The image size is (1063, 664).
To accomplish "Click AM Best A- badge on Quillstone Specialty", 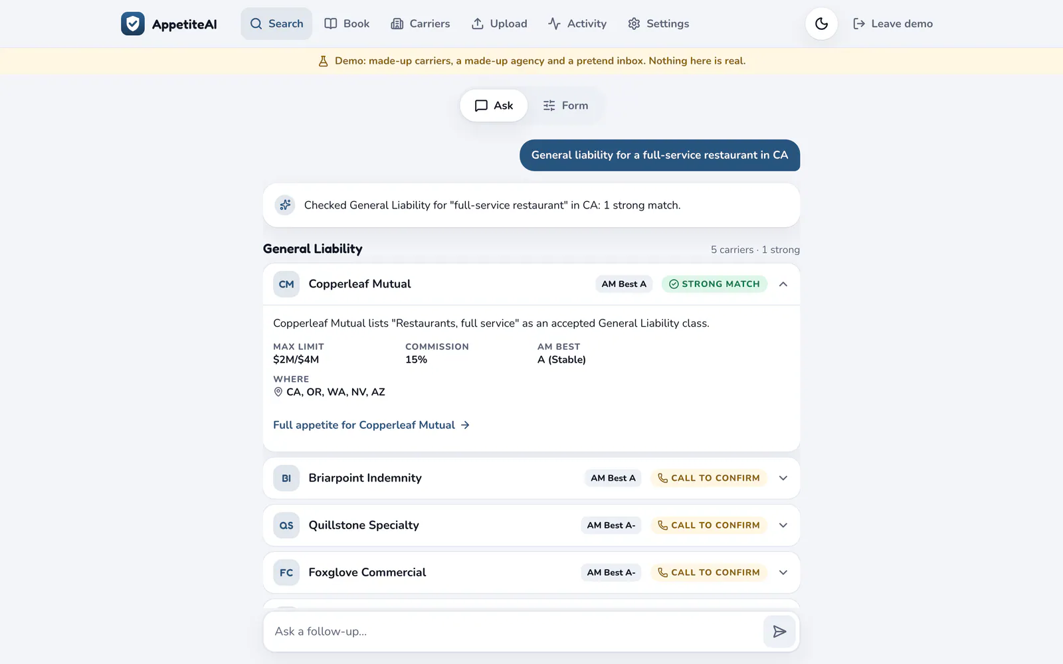I will 611,525.
